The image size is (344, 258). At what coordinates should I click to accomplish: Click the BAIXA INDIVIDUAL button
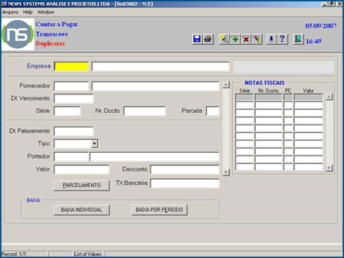tap(81, 210)
